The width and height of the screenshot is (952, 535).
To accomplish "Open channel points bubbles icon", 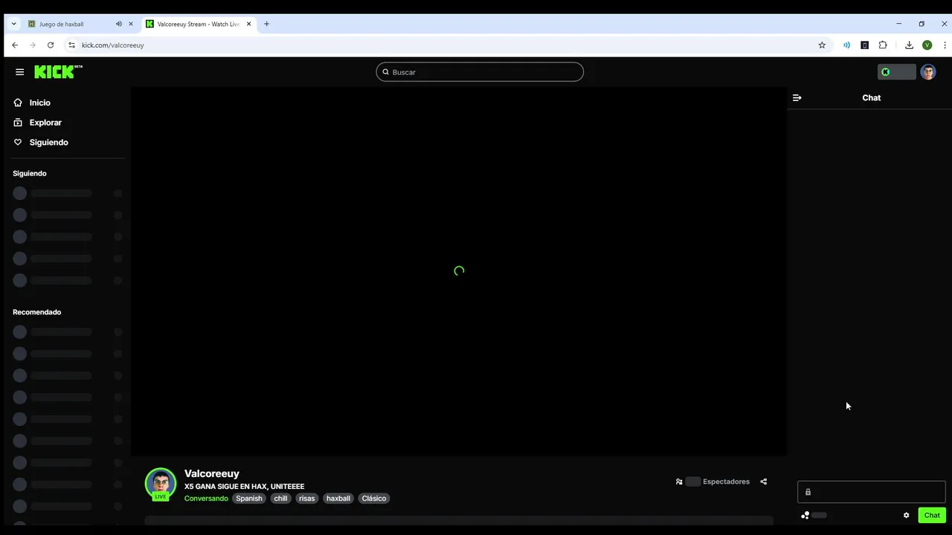I will click(805, 515).
